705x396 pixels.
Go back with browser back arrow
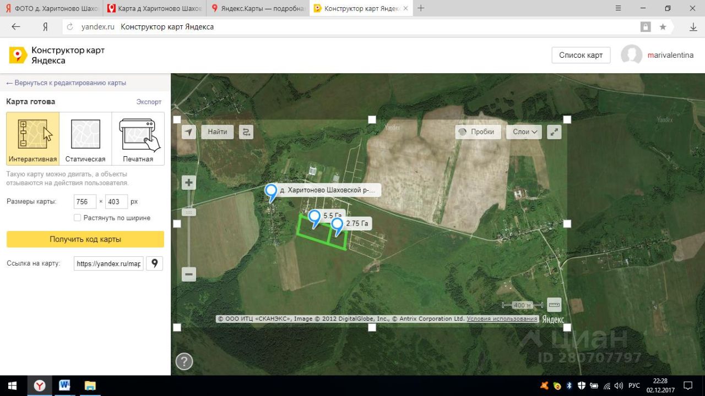[x=16, y=27]
